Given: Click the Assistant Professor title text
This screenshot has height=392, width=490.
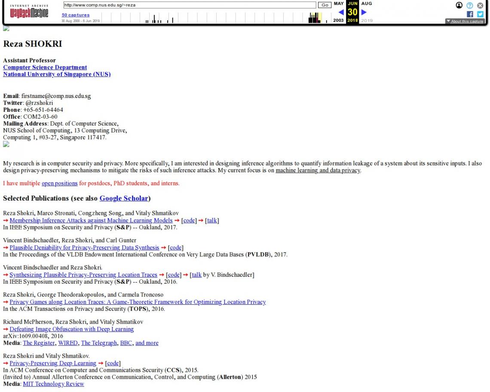Looking at the screenshot, I should [29, 60].
